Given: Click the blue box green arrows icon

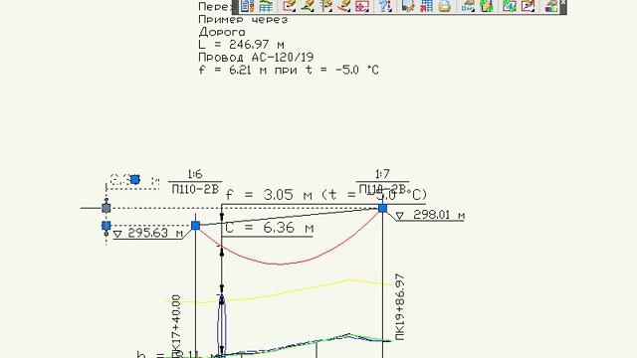Looking at the screenshot, I should pyautogui.click(x=509, y=6).
